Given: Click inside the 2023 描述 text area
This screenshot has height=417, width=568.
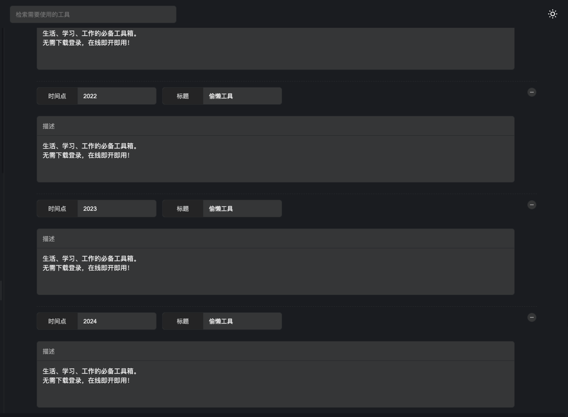Looking at the screenshot, I should tap(275, 272).
